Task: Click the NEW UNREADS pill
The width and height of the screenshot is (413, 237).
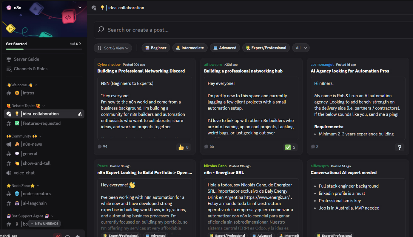Action: tap(44, 223)
